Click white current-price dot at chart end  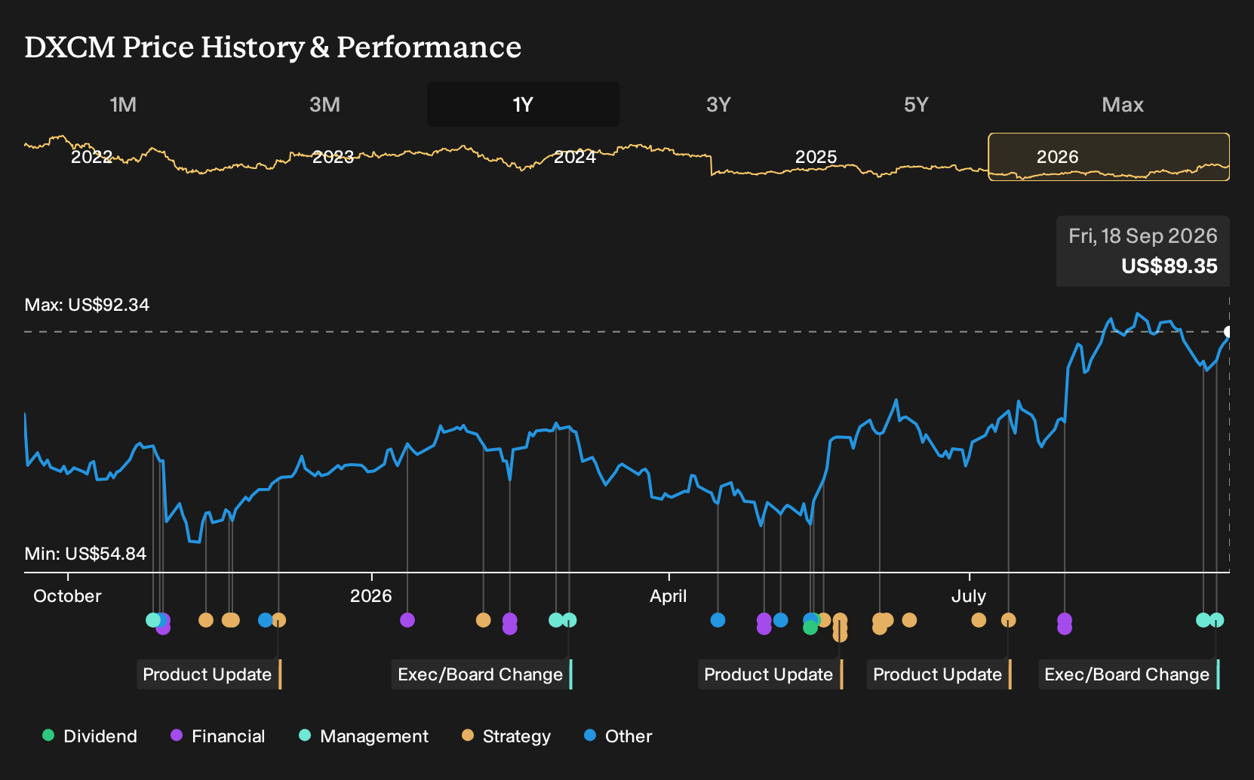(x=1228, y=332)
